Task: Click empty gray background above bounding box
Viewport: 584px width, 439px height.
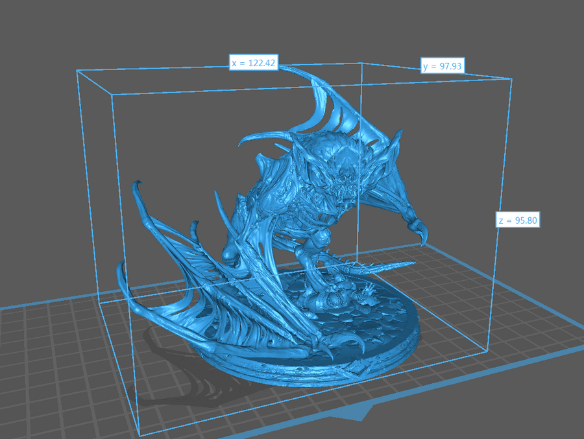Action: [292, 26]
